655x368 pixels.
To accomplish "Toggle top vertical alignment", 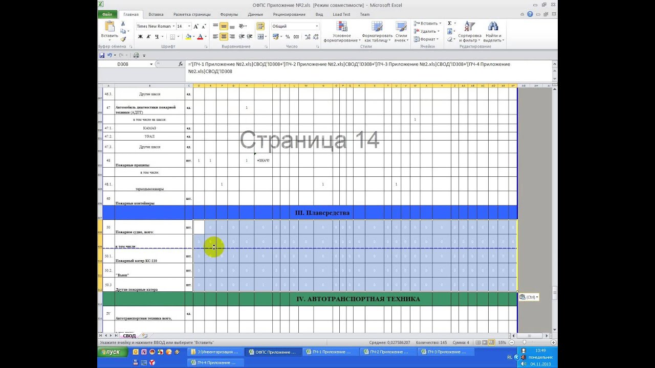I will click(x=215, y=26).
